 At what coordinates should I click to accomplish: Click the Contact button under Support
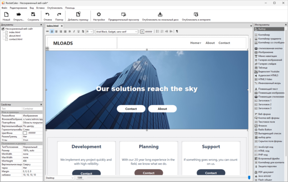[211, 172]
